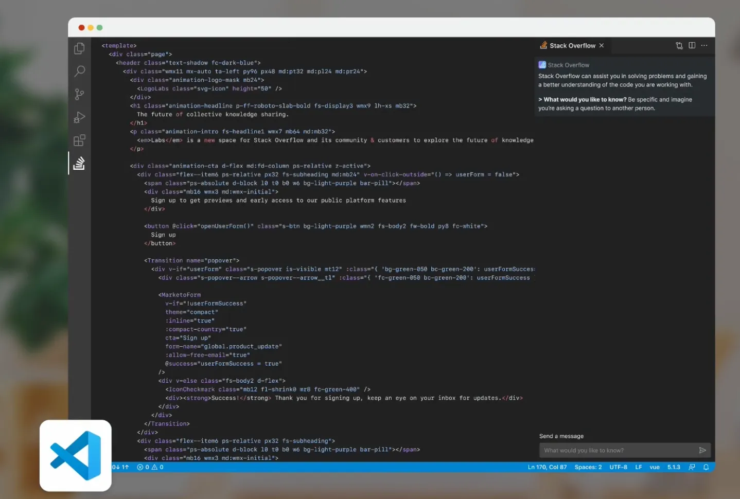
Task: Open notifications bell in status bar
Action: point(706,467)
